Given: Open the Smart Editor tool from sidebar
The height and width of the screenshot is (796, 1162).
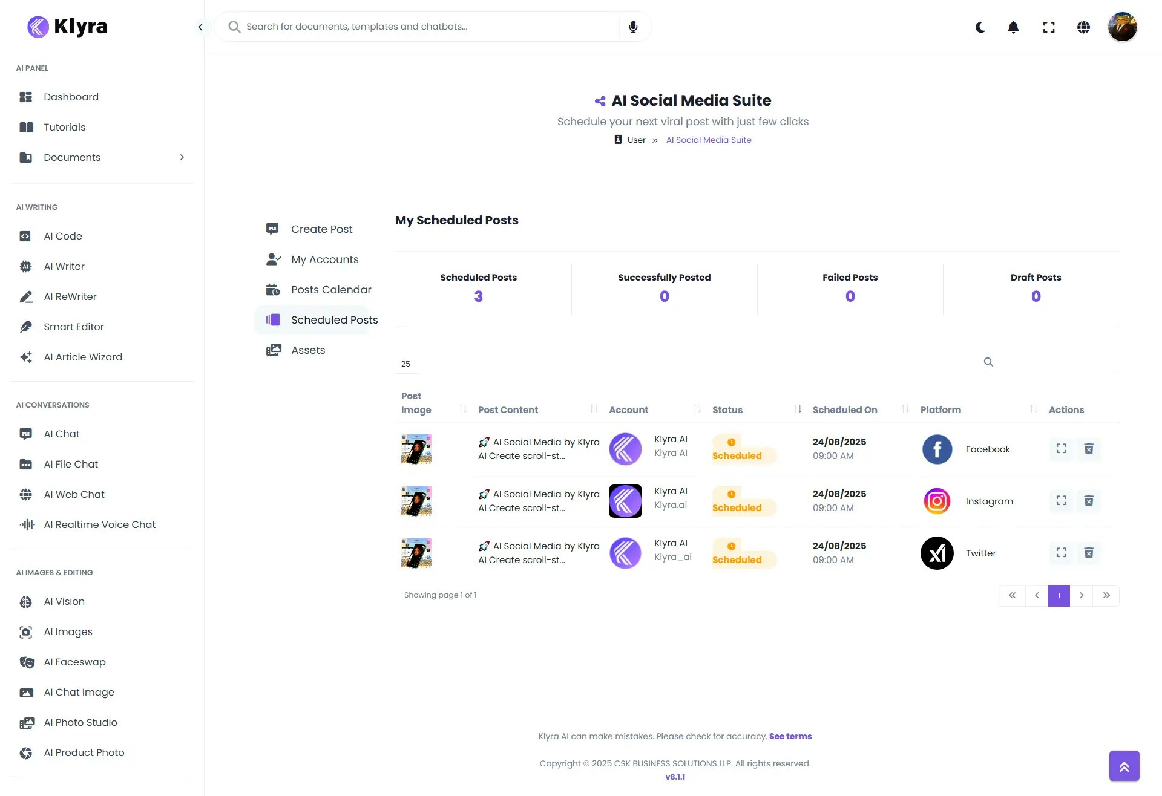Looking at the screenshot, I should tap(74, 327).
